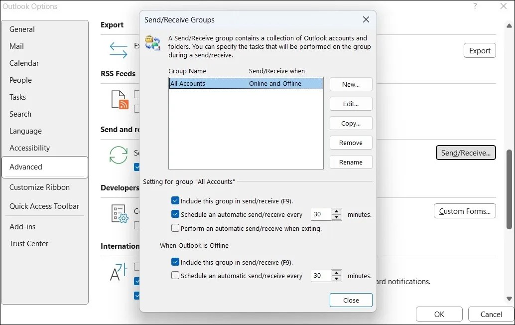Screen dimensions: 515x325
Task: Click the RSS Feeds document icon
Action: click(120, 100)
